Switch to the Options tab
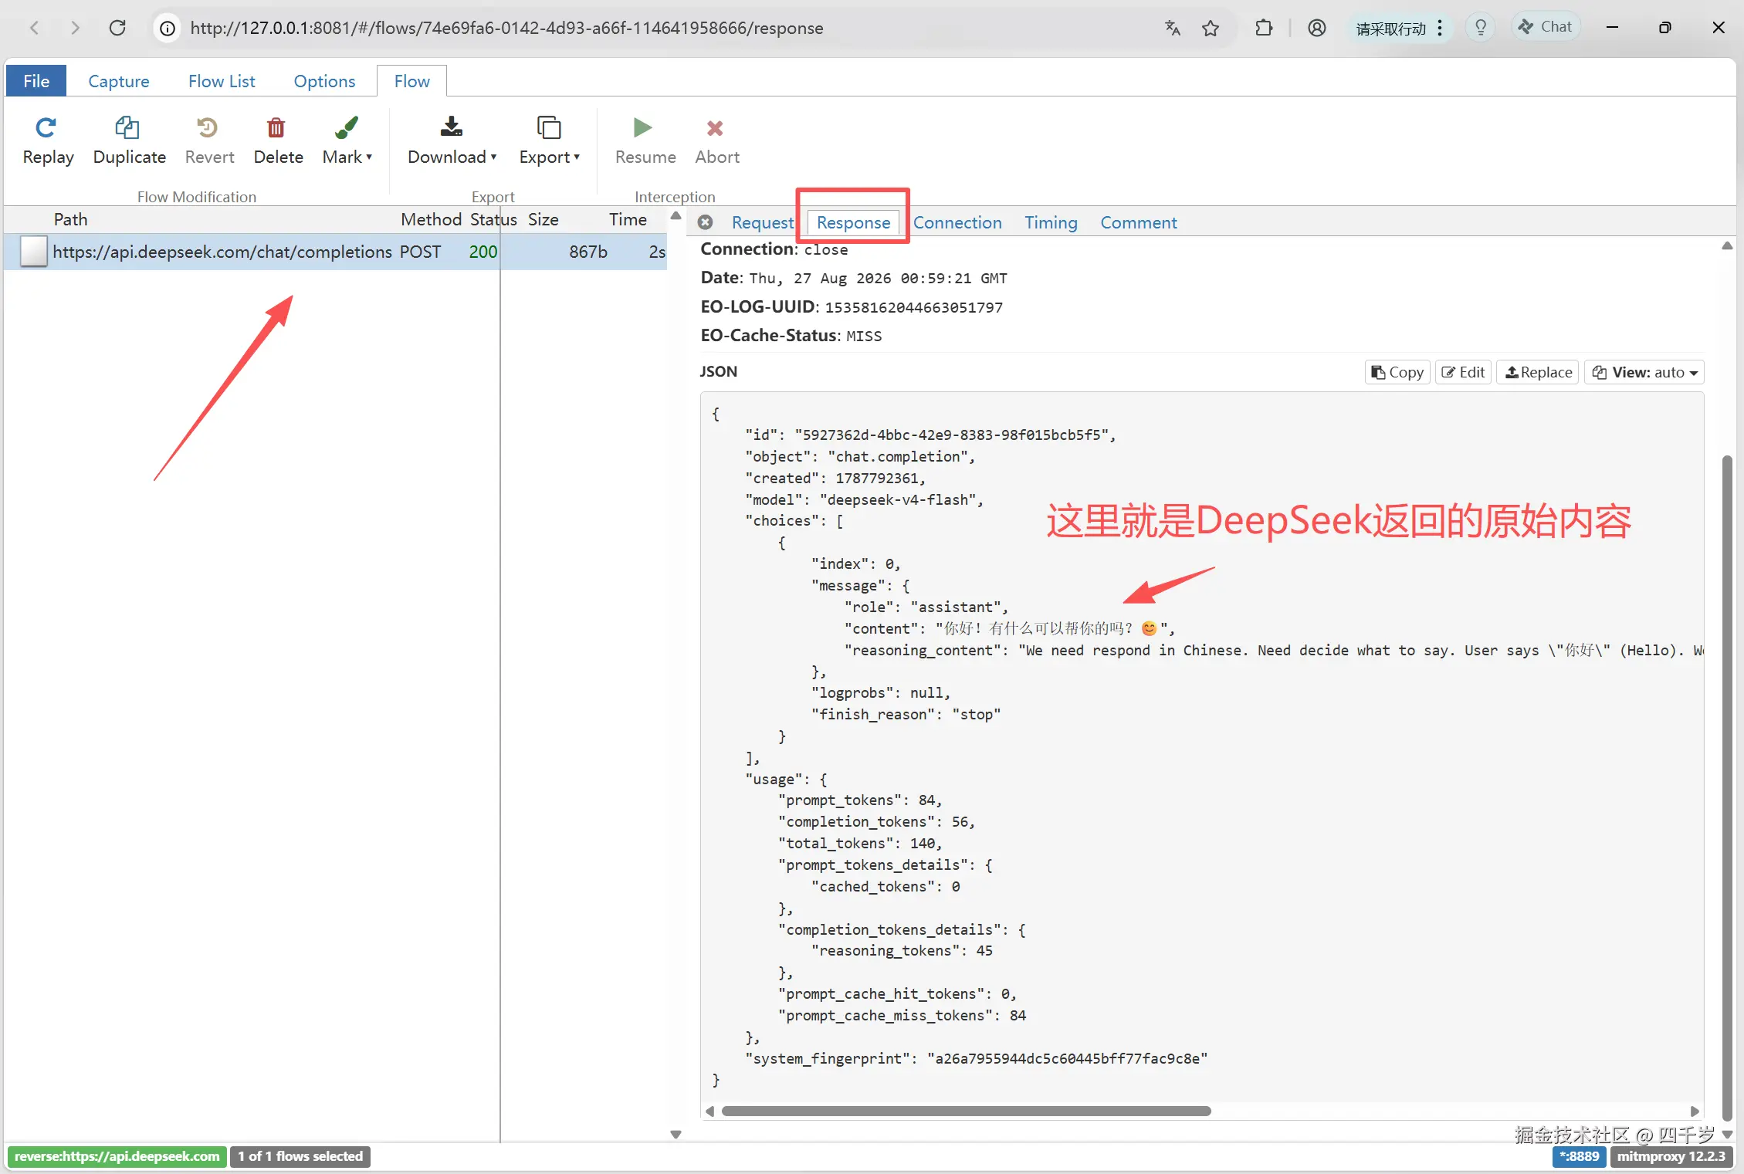 324,81
